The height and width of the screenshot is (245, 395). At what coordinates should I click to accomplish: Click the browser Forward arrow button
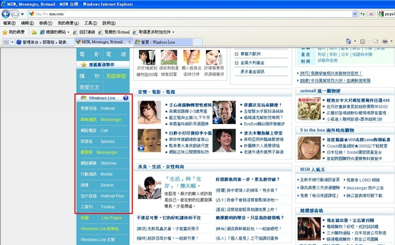click(x=15, y=14)
